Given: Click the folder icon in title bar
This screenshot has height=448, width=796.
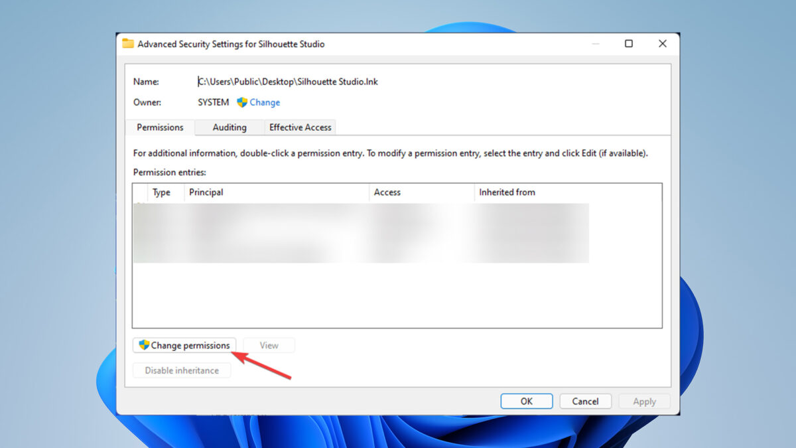Looking at the screenshot, I should [x=128, y=44].
